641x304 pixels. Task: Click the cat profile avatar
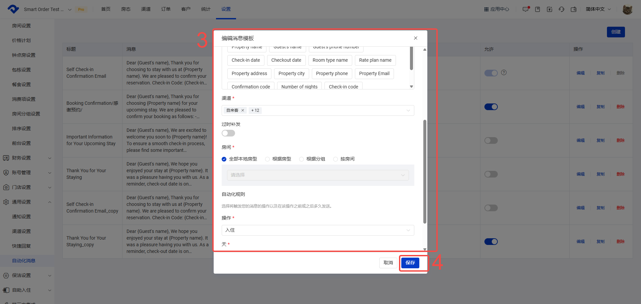coord(627,9)
